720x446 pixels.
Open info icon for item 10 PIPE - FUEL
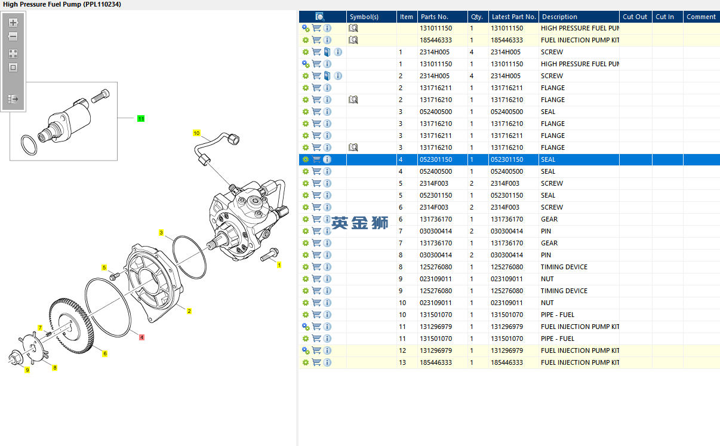click(327, 315)
